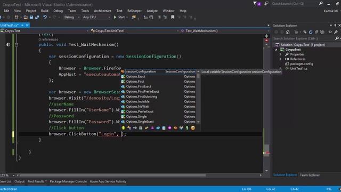341x192 pixels.
Task: Open the ReSharper menu
Action: 134,11
